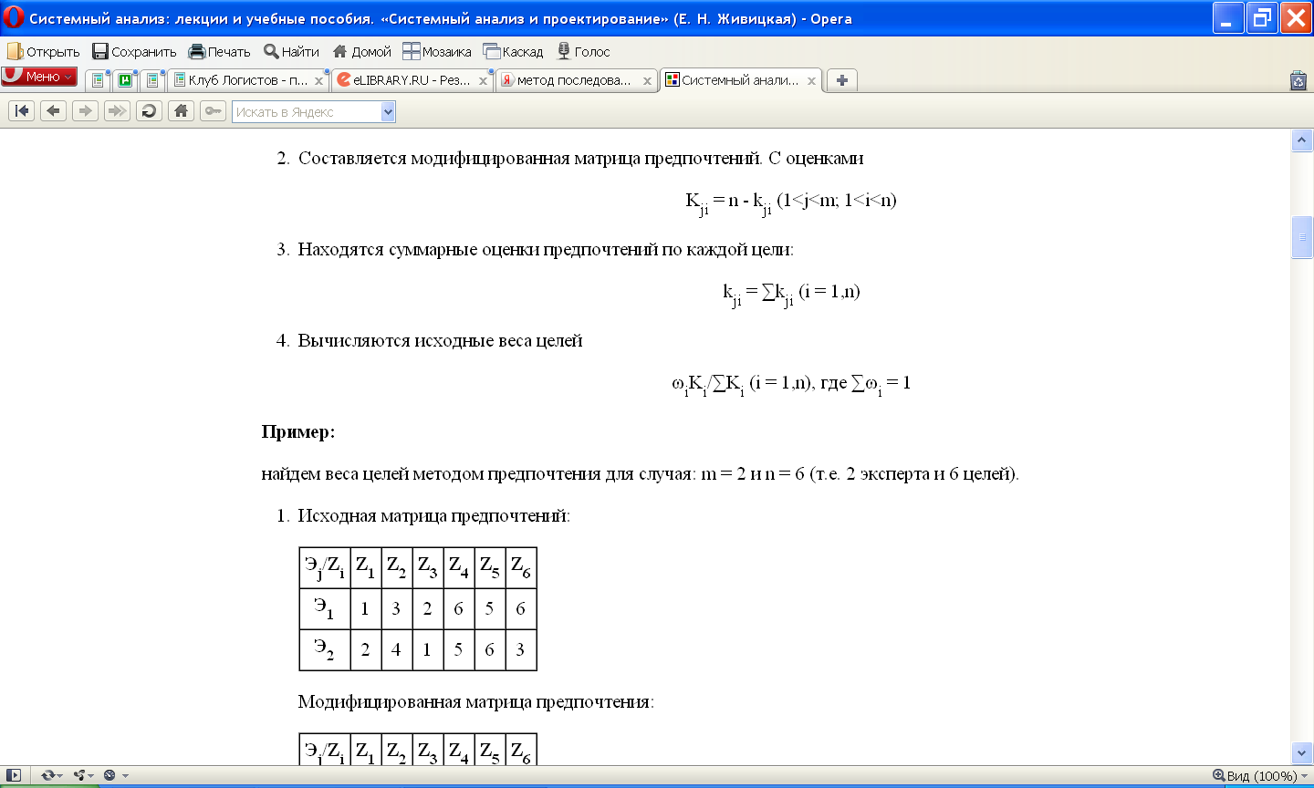Switch to second pinned green-icon tab
Image resolution: width=1314 pixels, height=788 pixels.
[x=126, y=80]
